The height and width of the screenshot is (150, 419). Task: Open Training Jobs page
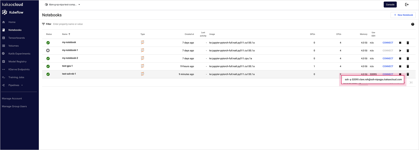click(16, 77)
